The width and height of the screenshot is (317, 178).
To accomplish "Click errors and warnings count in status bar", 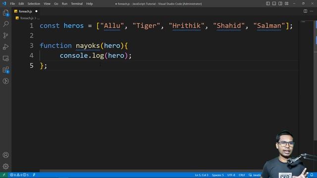I will (x=19, y=175).
